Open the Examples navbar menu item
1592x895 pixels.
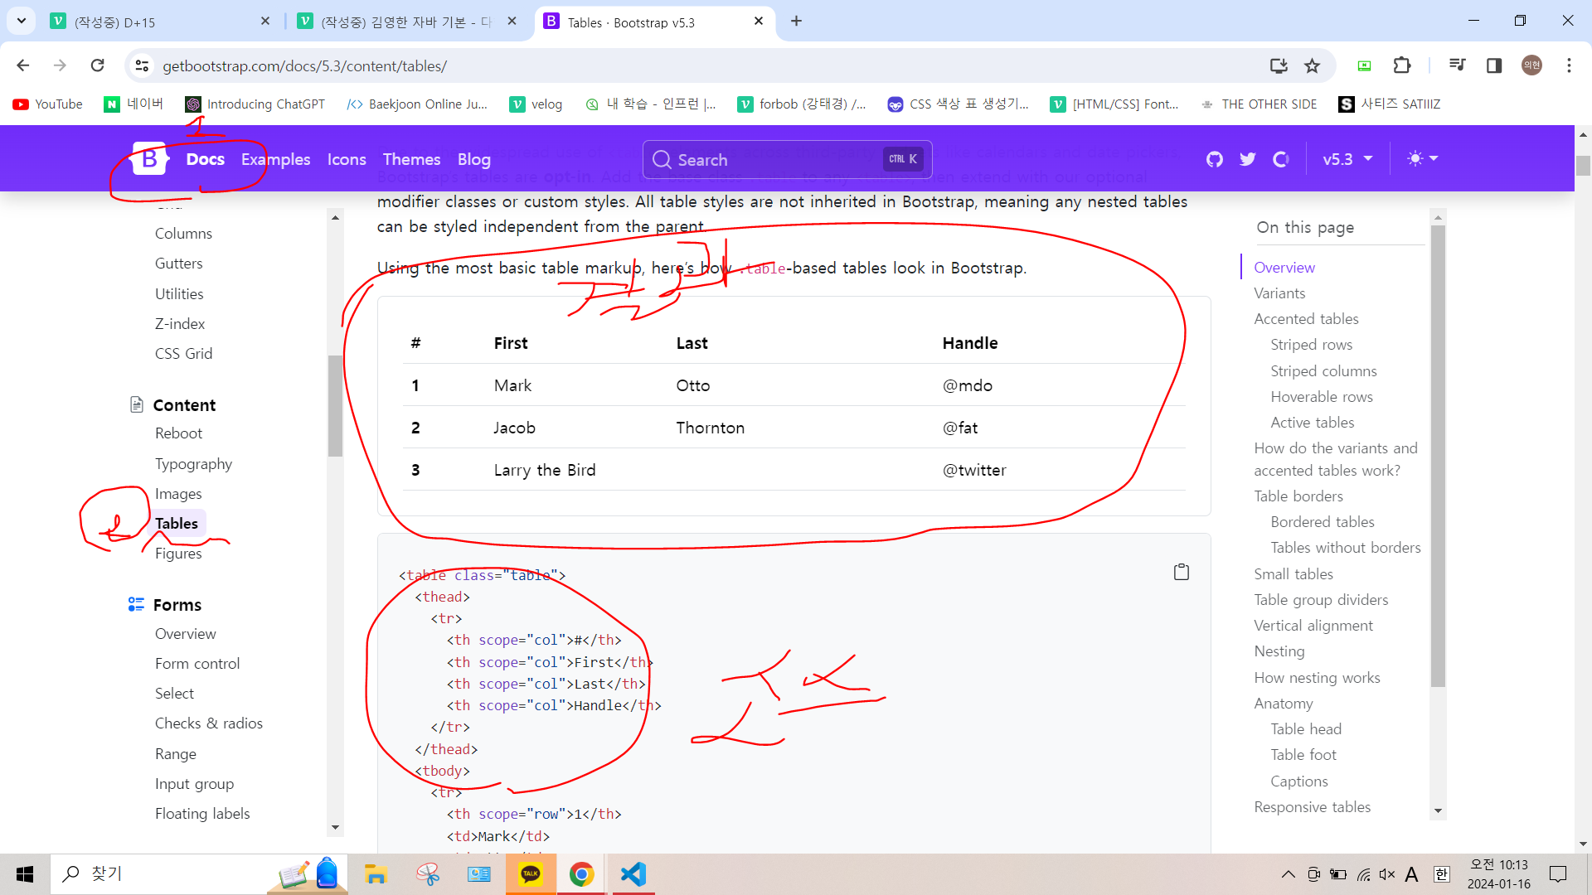(275, 159)
